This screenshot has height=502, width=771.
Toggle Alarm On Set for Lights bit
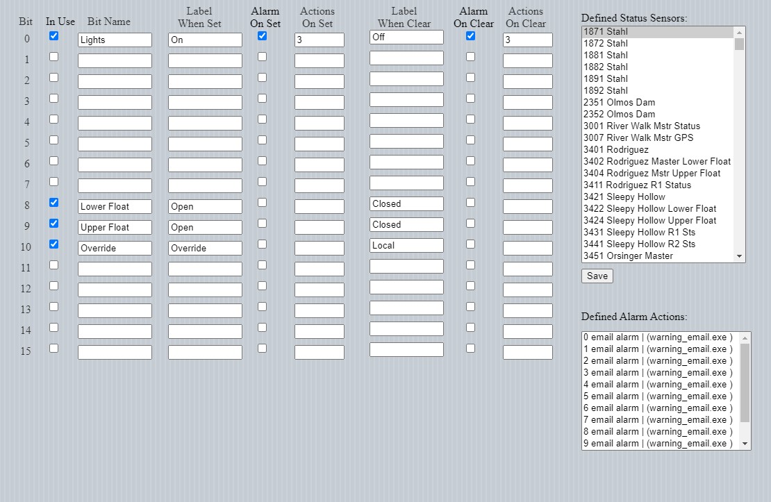262,36
